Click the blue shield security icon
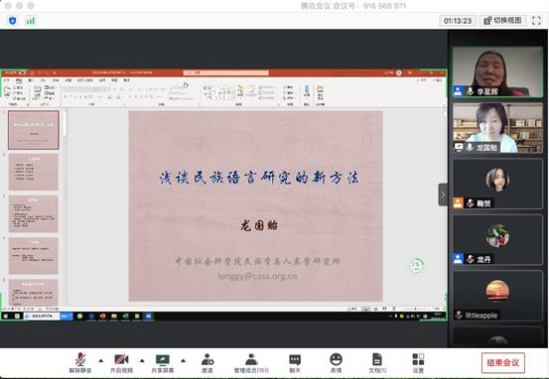The image size is (549, 379). click(13, 21)
